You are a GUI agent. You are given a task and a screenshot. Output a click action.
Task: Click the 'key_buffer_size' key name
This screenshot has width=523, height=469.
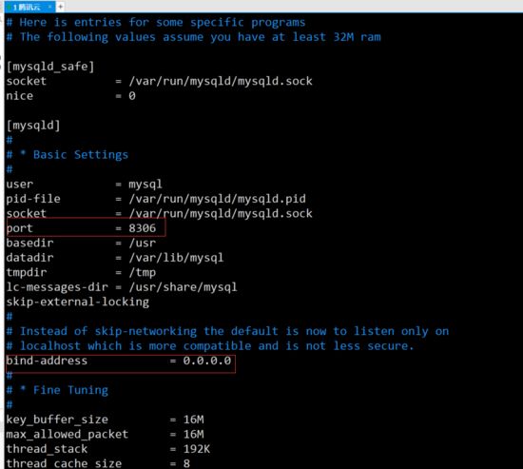57,420
